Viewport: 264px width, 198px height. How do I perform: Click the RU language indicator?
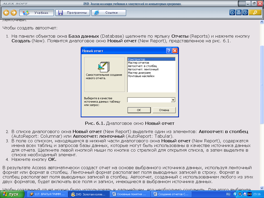pos(228,194)
